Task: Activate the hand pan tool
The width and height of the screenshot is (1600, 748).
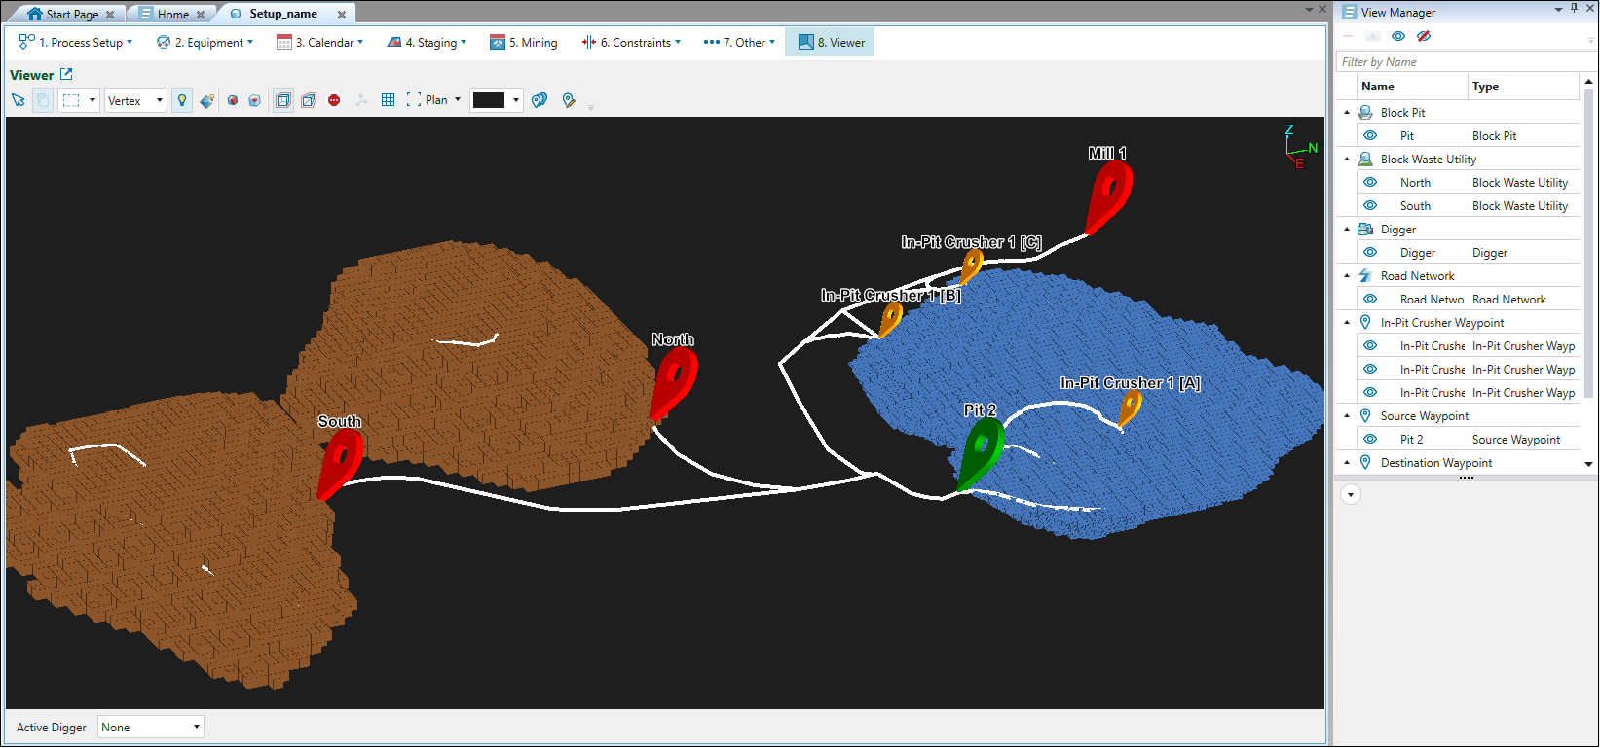Action: coord(43,100)
